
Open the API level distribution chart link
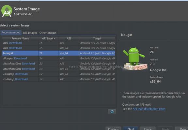click(149, 109)
